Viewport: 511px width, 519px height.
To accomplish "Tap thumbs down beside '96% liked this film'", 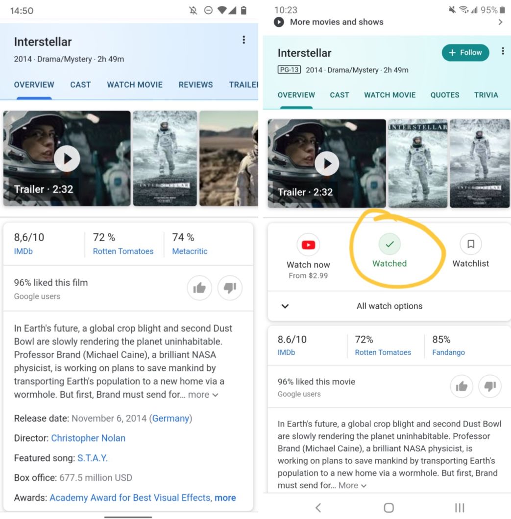I will (230, 288).
